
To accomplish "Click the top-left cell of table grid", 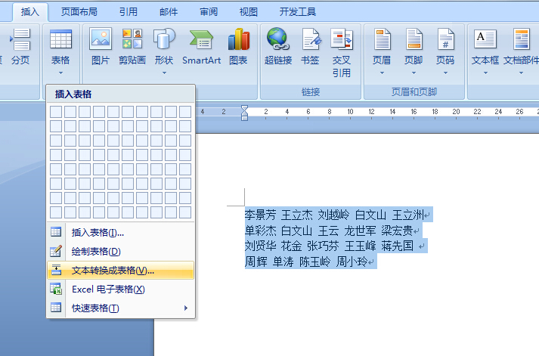I will 56,112.
